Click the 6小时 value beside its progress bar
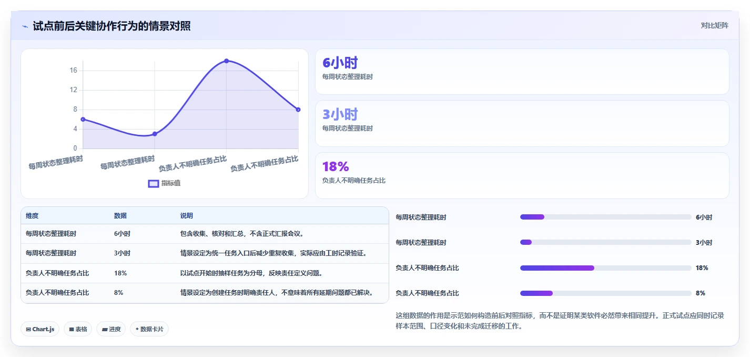The image size is (750, 357). pos(704,217)
